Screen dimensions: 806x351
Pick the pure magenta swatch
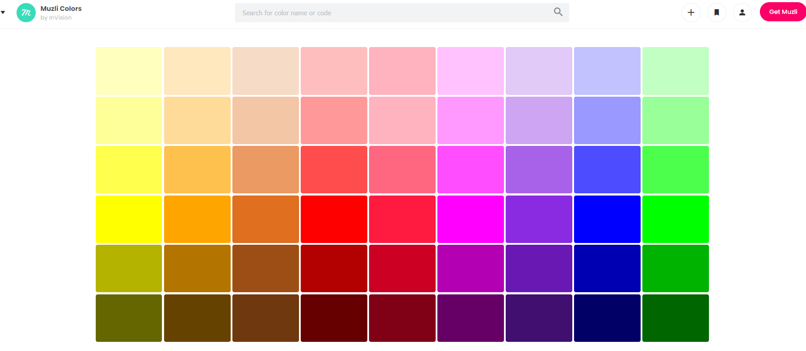click(x=470, y=219)
